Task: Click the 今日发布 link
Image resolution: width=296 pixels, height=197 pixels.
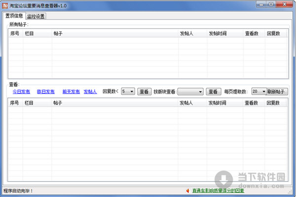Action: (x=21, y=92)
